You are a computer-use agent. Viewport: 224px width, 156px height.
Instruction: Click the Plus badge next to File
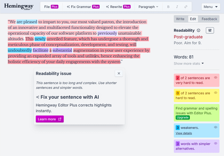tap(54, 7)
